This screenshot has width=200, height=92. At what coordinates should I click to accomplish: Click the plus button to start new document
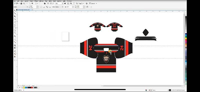pyautogui.click(x=32, y=10)
